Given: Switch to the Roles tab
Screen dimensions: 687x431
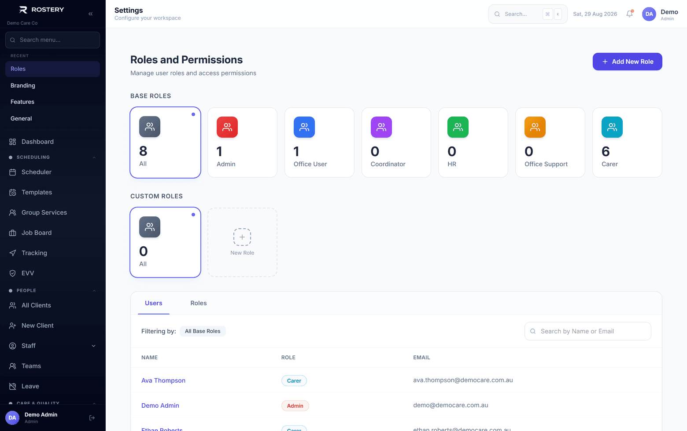Looking at the screenshot, I should (x=199, y=303).
